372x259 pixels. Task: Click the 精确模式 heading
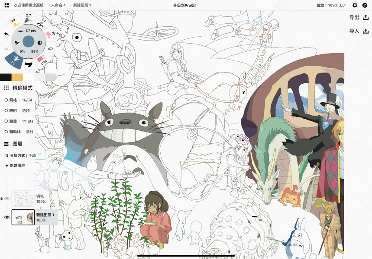(22, 88)
